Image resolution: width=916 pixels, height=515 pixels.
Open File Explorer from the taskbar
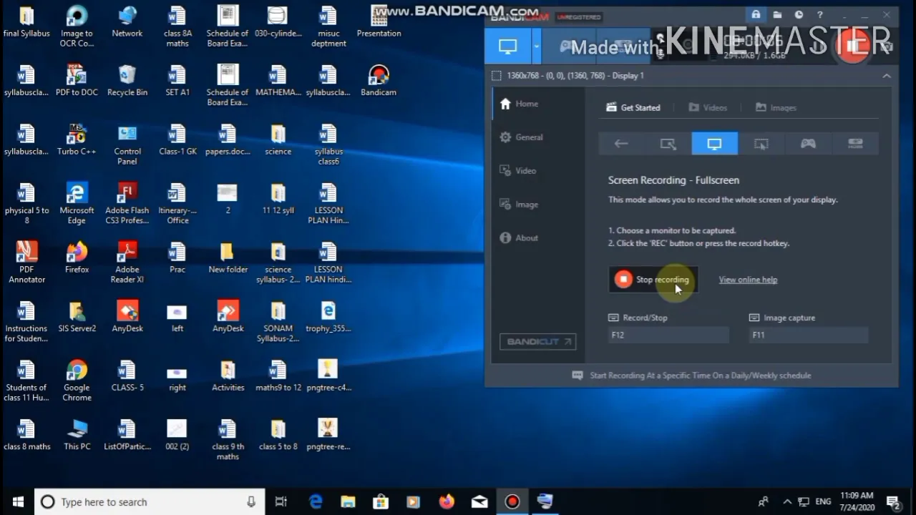(x=348, y=501)
